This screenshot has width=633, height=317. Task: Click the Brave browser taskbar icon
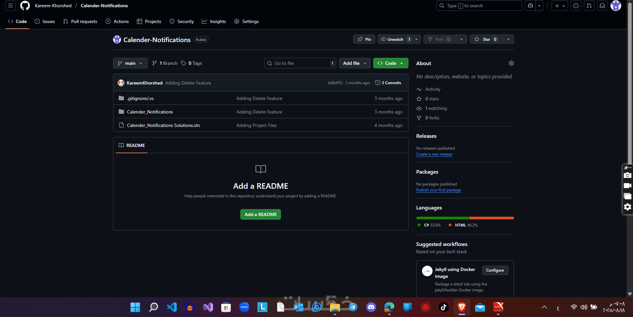tap(462, 307)
